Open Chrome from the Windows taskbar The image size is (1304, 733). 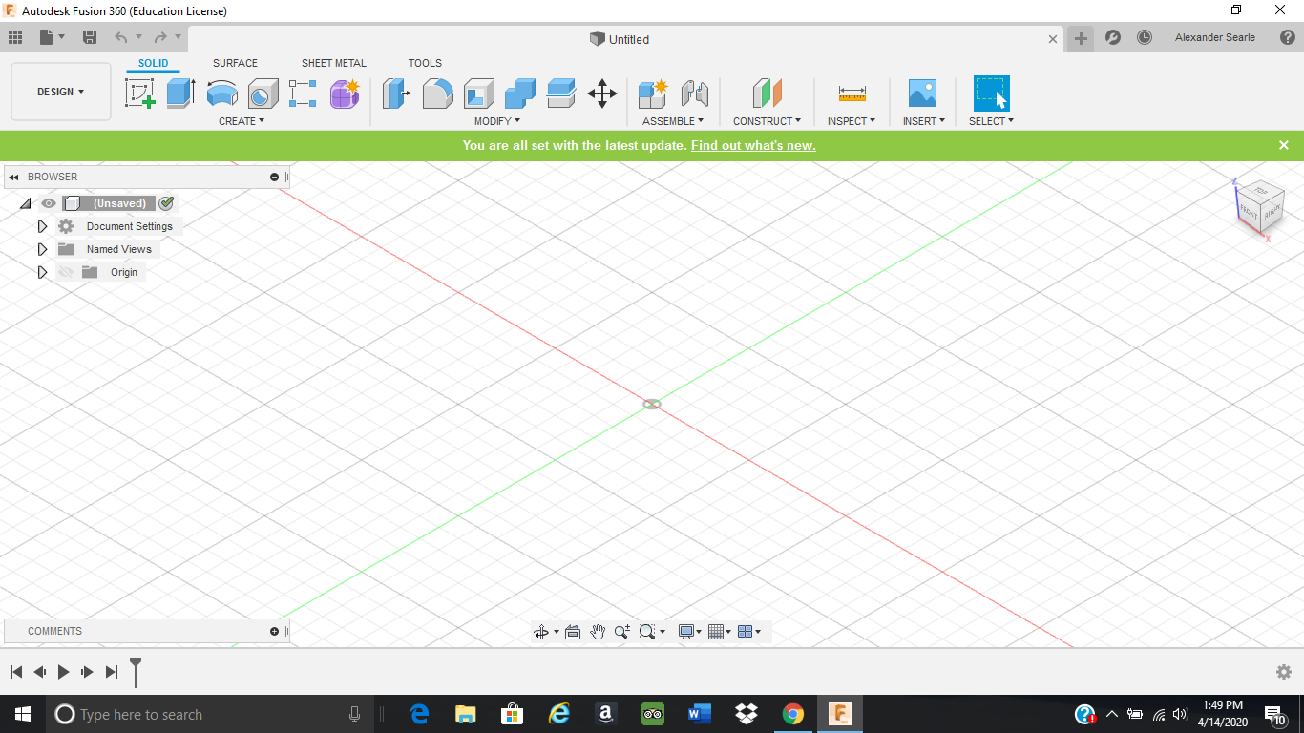[x=792, y=714]
